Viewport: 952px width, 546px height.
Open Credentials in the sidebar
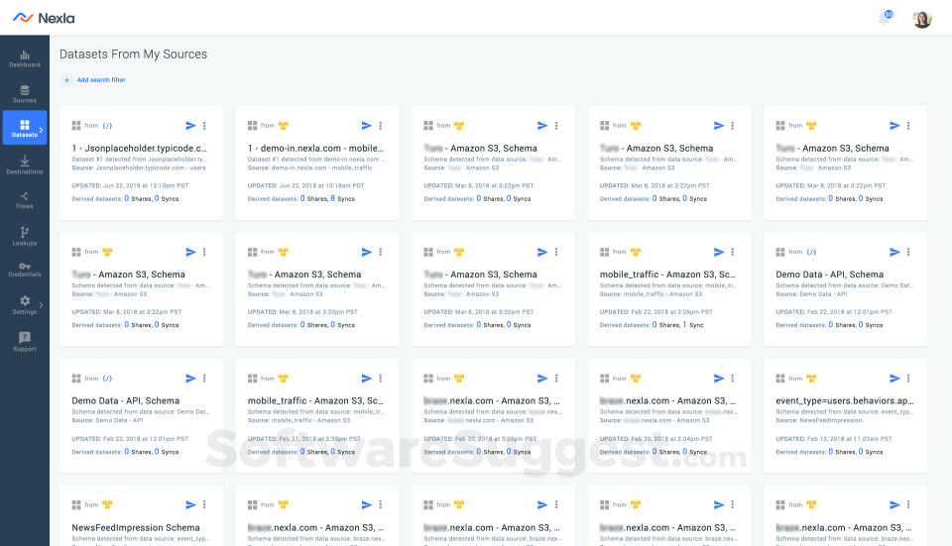pos(25,269)
